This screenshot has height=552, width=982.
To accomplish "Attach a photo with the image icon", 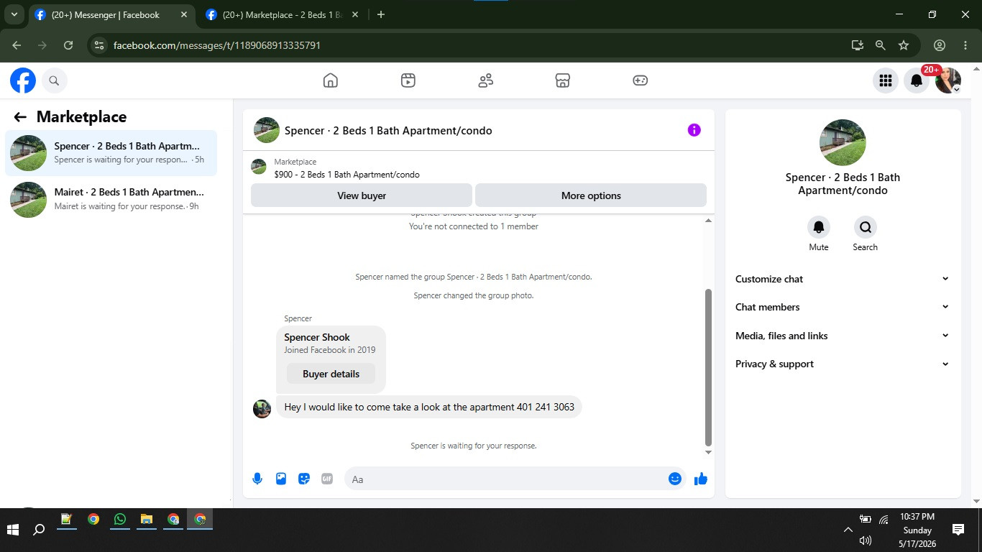I will [x=281, y=479].
